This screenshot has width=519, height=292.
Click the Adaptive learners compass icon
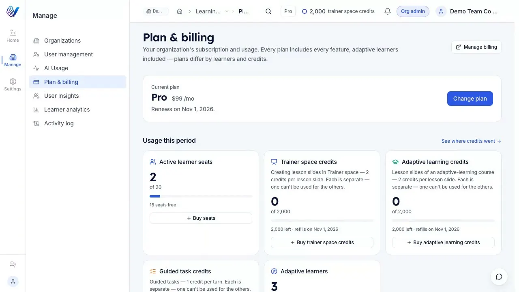coord(274,271)
